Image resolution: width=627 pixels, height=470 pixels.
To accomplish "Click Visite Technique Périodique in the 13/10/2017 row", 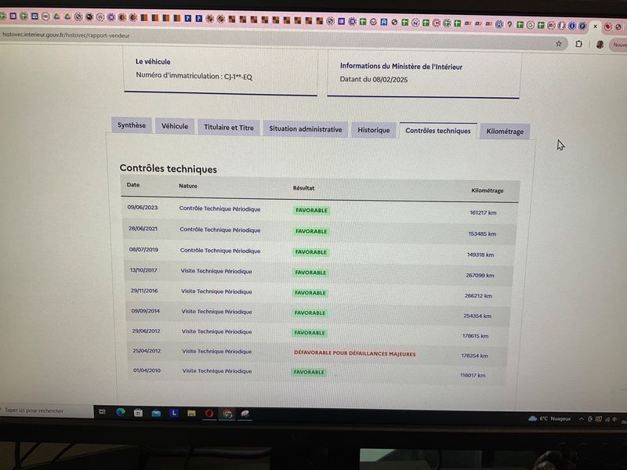I will coord(216,271).
